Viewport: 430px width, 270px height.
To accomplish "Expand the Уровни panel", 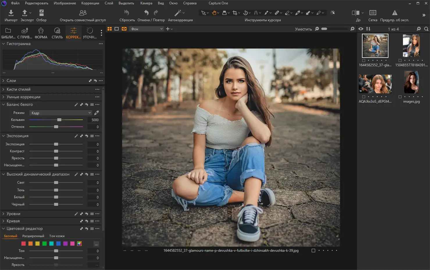I will (3, 214).
